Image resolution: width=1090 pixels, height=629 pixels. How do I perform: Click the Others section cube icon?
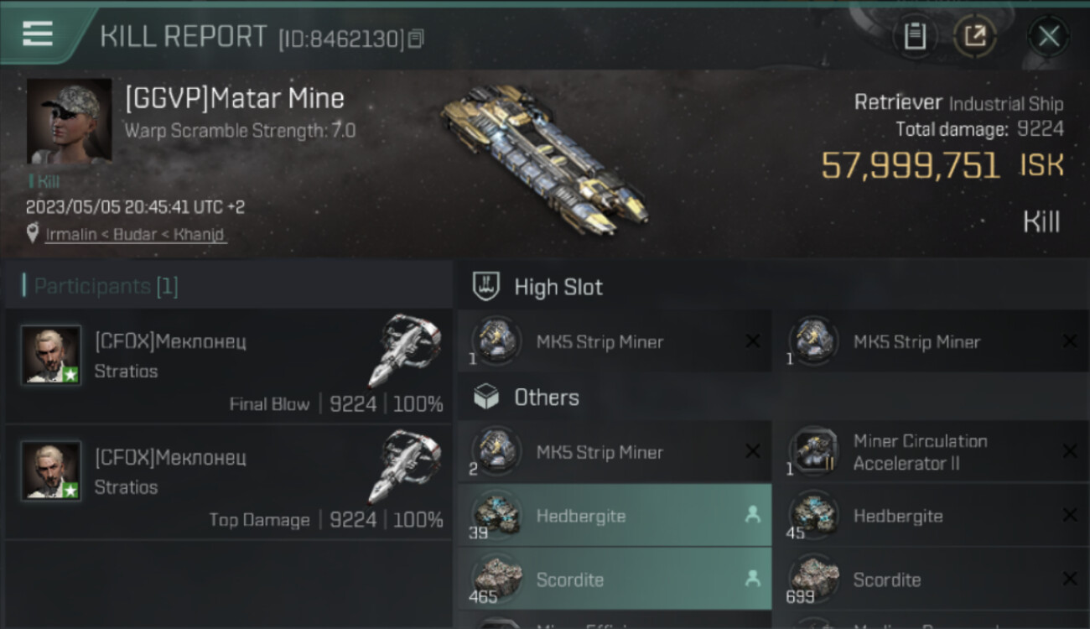(486, 398)
